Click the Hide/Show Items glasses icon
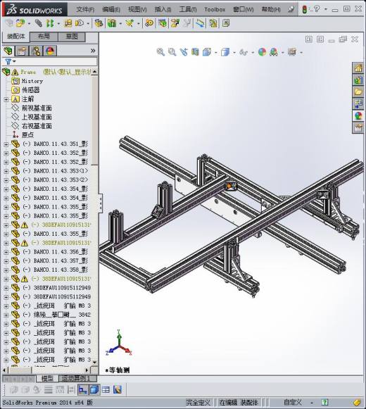366x409 pixels. [244, 52]
